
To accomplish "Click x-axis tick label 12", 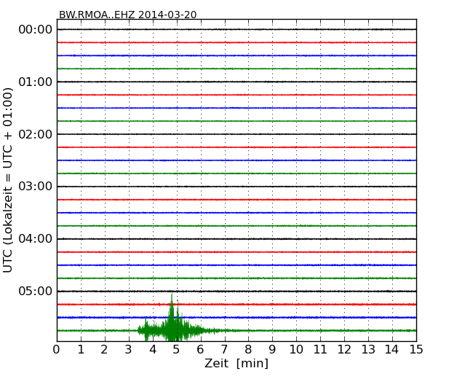I will 344,350.
